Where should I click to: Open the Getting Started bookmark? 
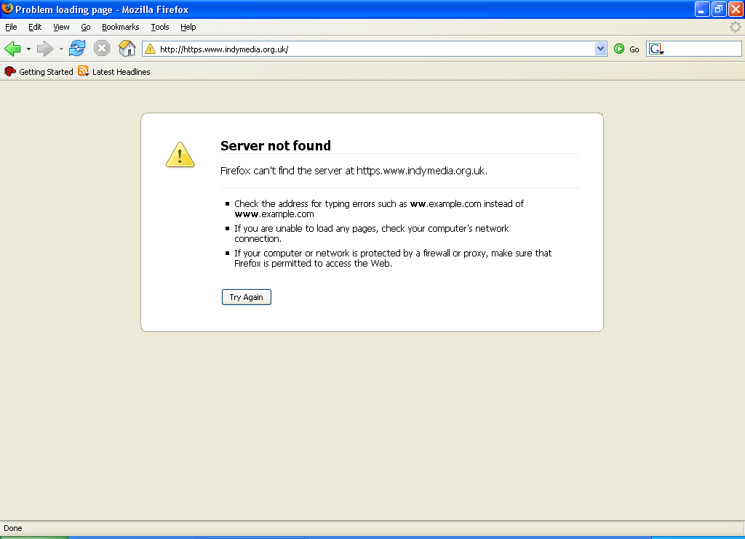tap(39, 72)
